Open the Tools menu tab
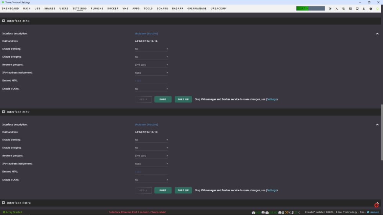The image size is (383, 215). tap(148, 8)
